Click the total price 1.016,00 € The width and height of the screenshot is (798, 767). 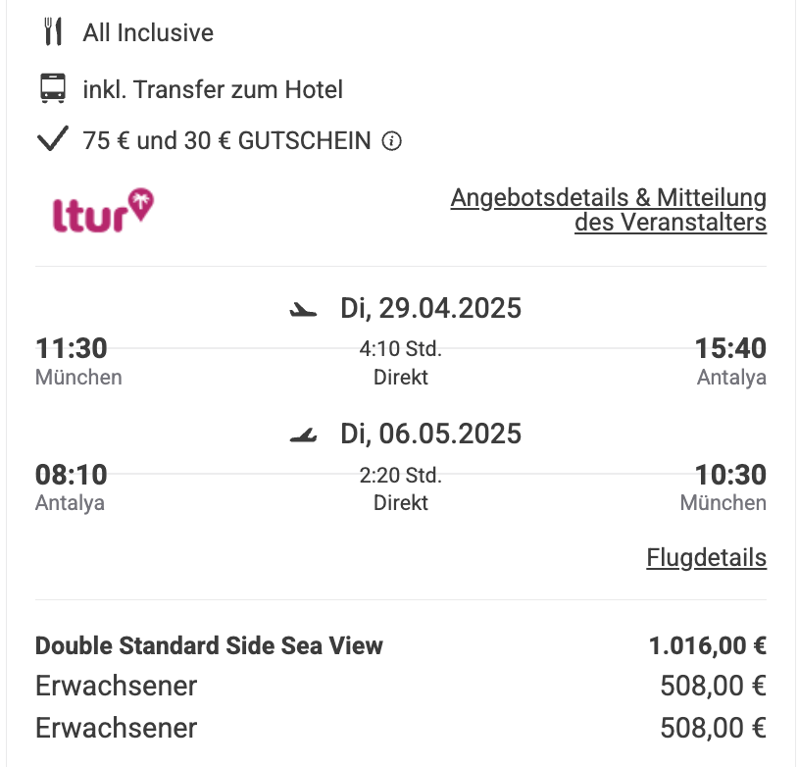(x=708, y=645)
